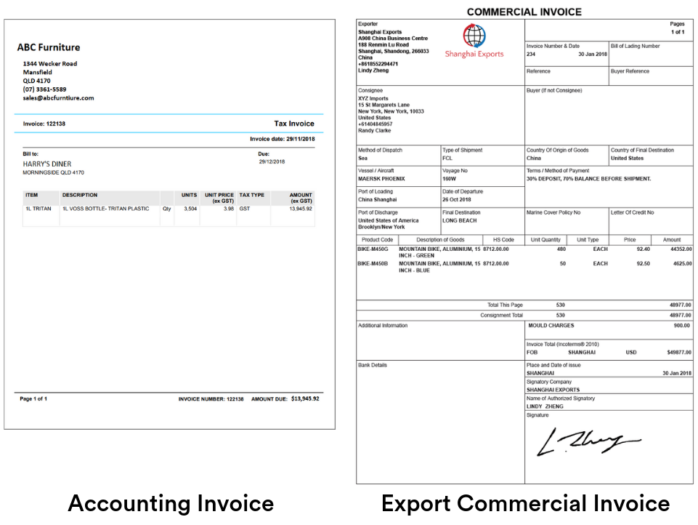Click the mould charge amount "900.00"
698x525 pixels.
681,326
